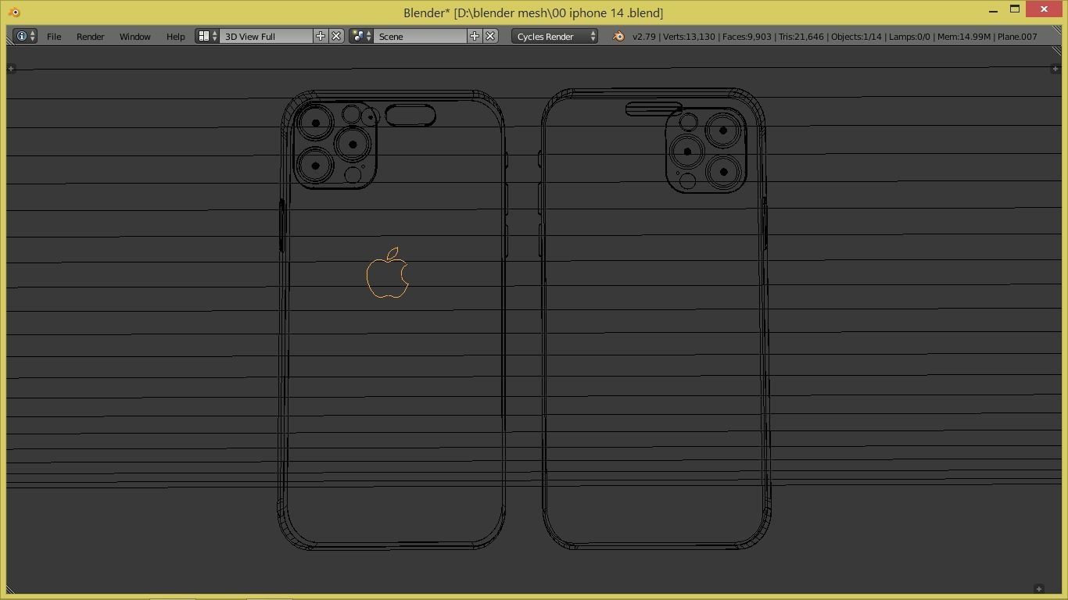The image size is (1068, 600).
Task: Open the scene browse icon dropdown
Action: [361, 36]
